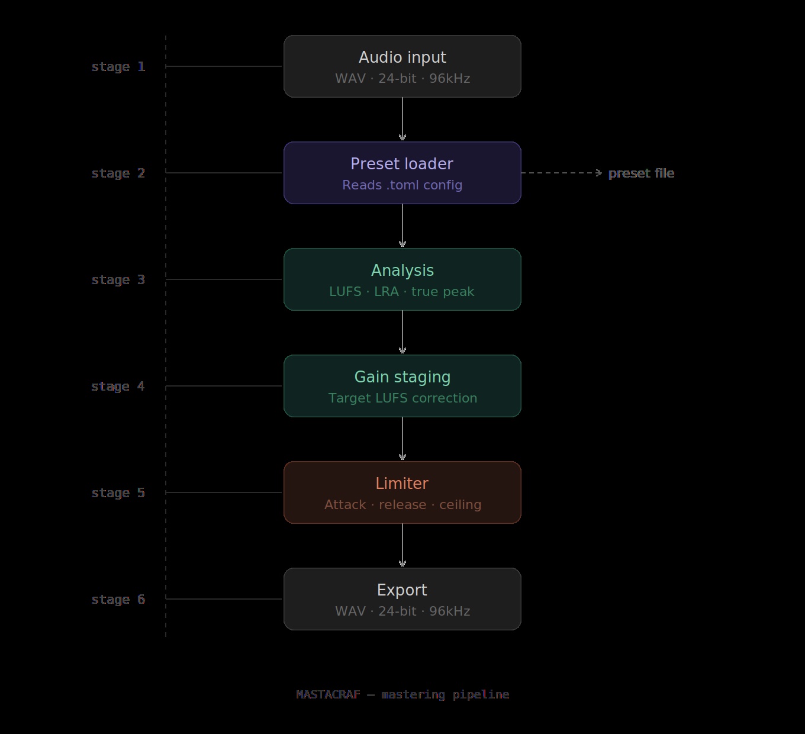Select the Limiter node
This screenshot has width=805, height=734.
(402, 492)
